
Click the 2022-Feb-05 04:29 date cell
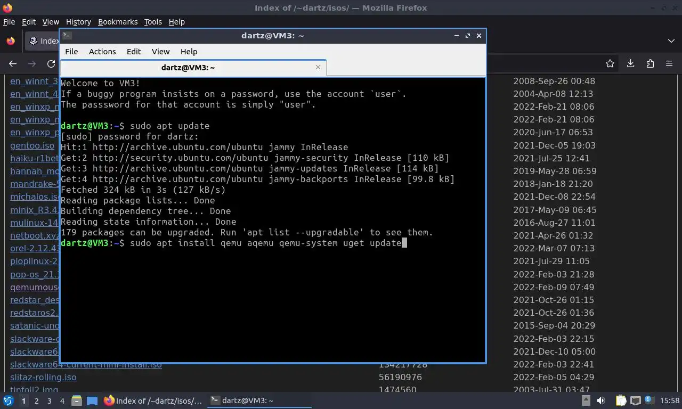pyautogui.click(x=554, y=377)
